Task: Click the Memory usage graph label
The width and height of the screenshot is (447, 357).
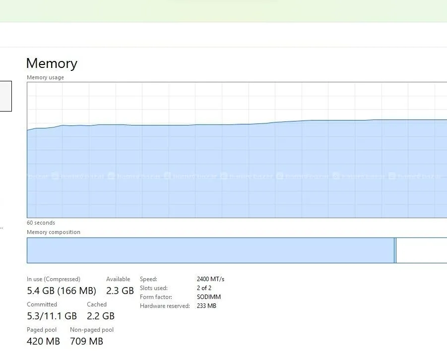Action: (45, 77)
